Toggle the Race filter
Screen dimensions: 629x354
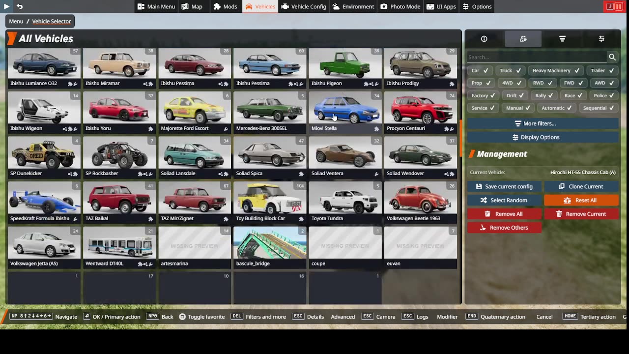[x=573, y=95]
